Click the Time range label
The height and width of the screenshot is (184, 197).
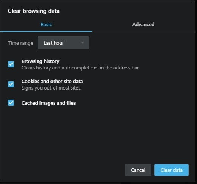pos(20,43)
